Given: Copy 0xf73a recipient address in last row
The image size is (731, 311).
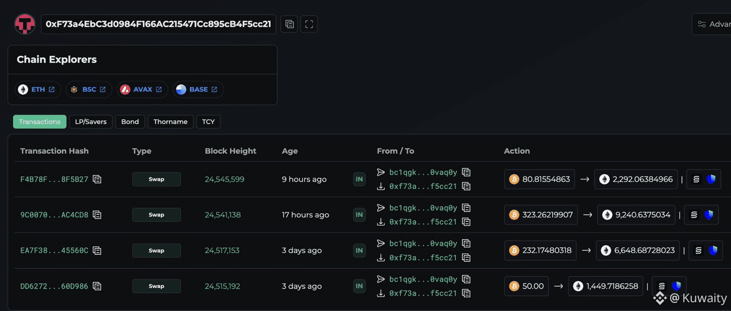Looking at the screenshot, I should coord(466,293).
